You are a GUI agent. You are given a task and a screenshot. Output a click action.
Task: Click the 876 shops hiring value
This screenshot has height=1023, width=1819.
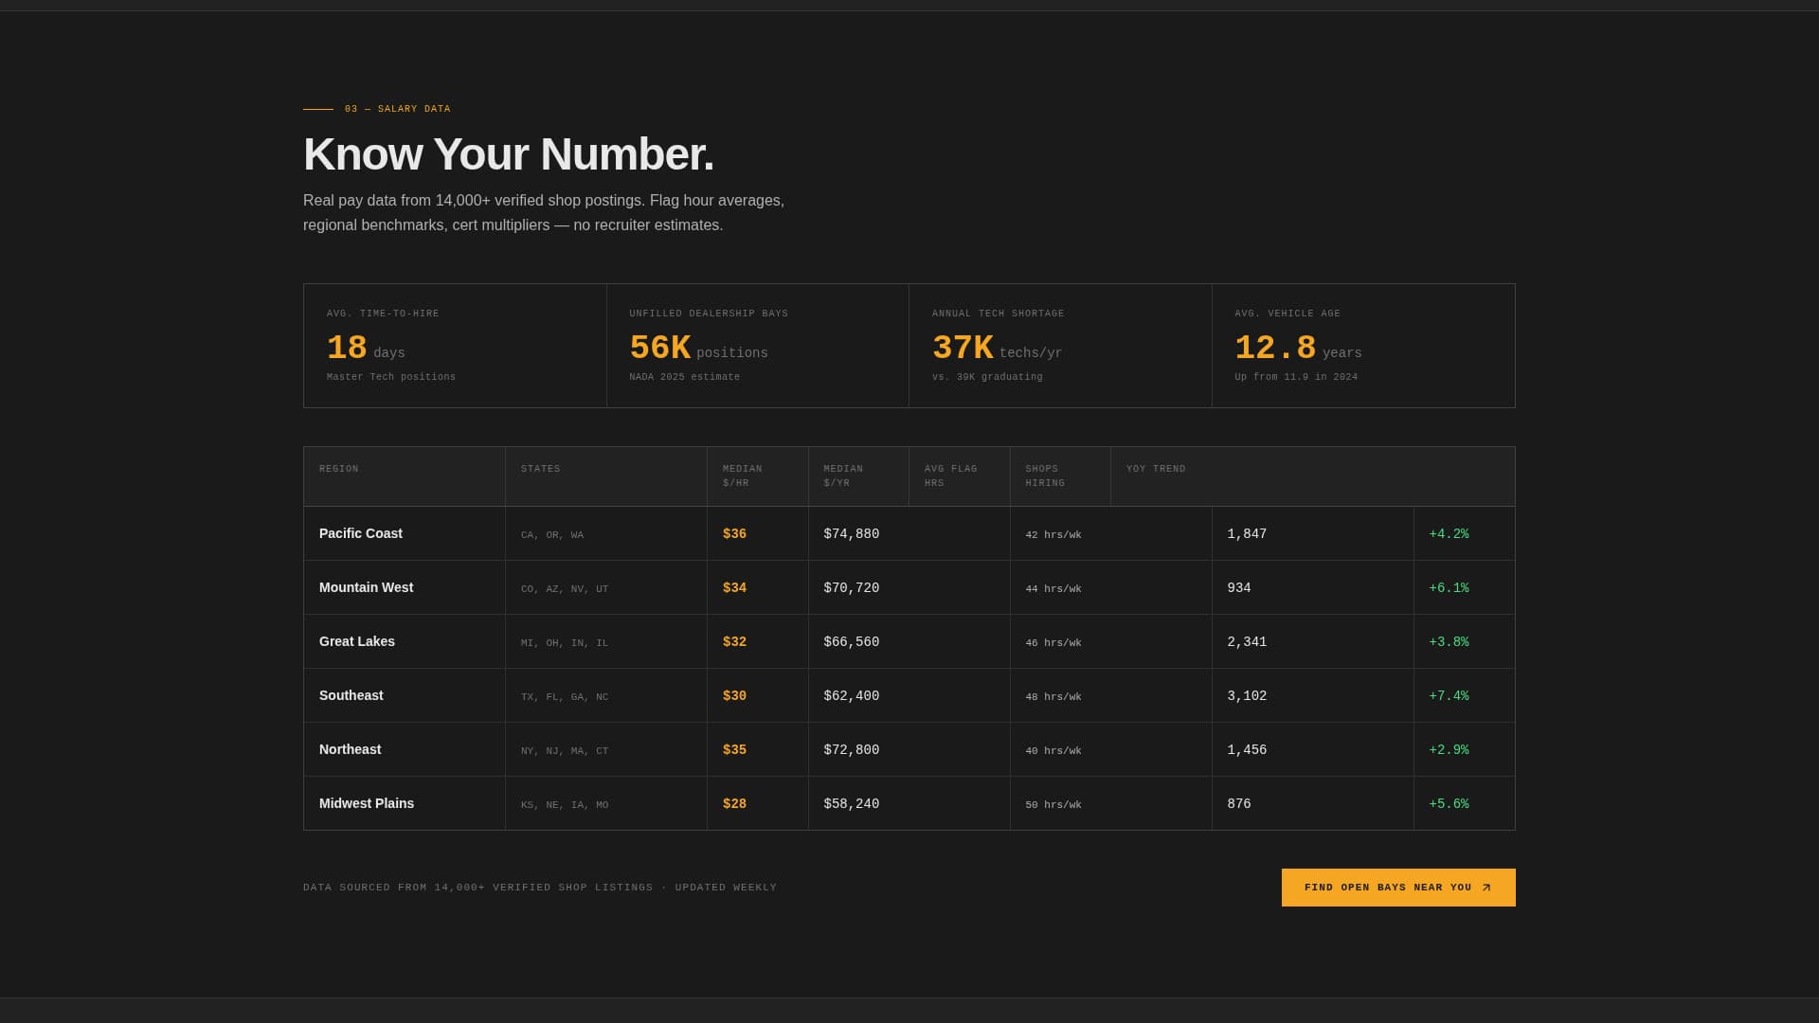1239,804
